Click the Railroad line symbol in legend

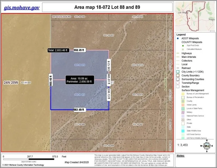point(178,68)
